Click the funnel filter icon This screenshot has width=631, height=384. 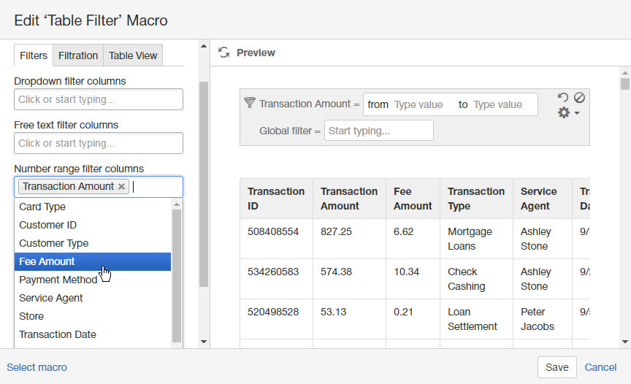[249, 104]
